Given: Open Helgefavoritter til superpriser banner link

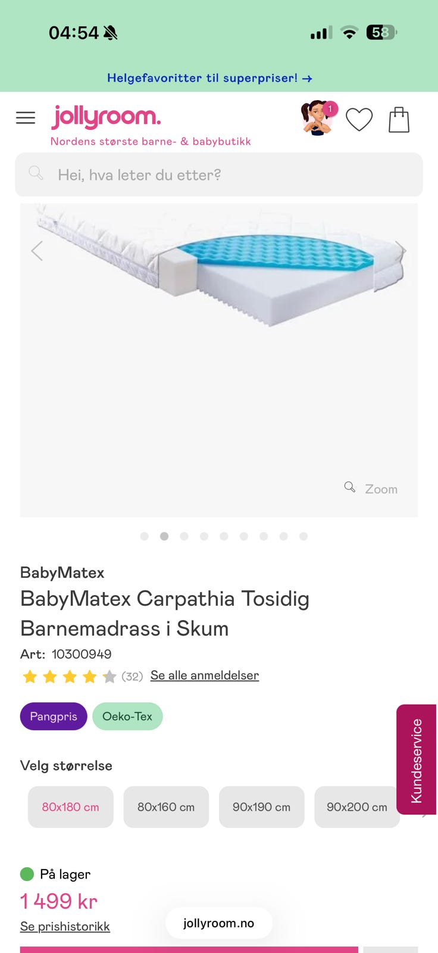Looking at the screenshot, I should pos(209,78).
